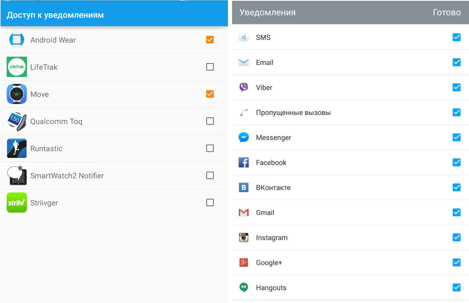Tap the Move watch app icon
This screenshot has height=303, width=469.
(x=17, y=94)
